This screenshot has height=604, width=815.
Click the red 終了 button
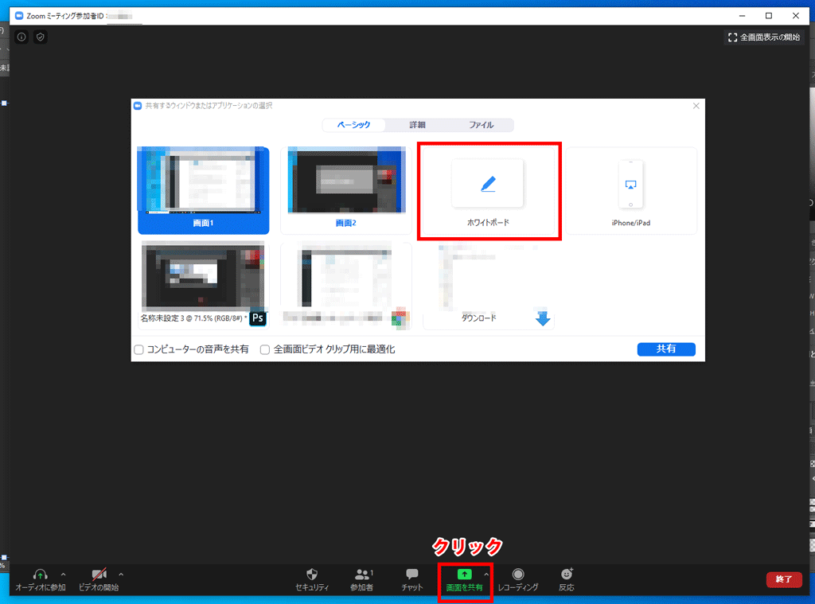(783, 579)
